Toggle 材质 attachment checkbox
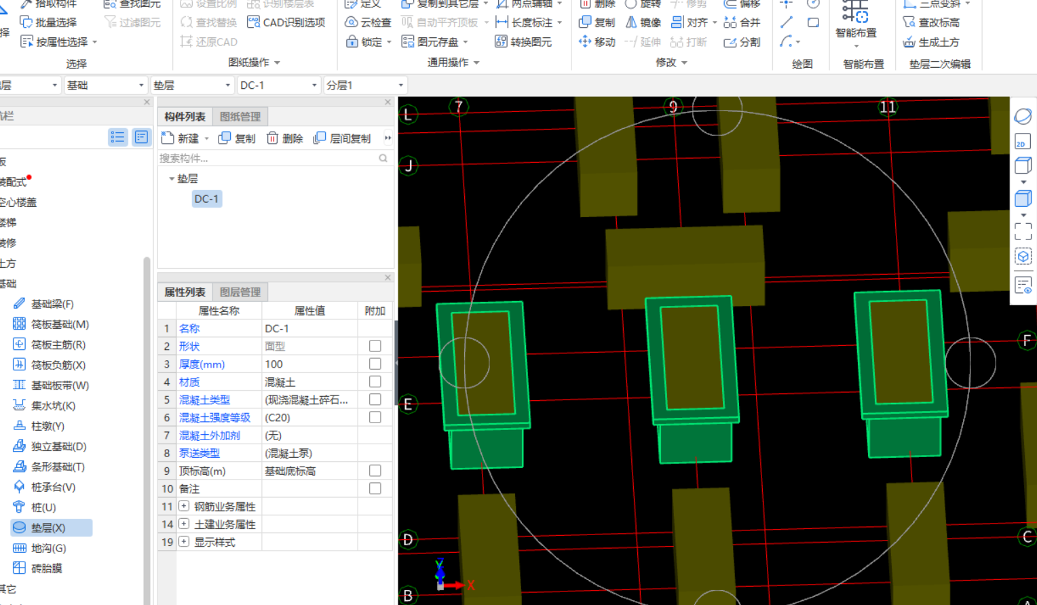Screen dimensions: 1037x605 pyautogui.click(x=375, y=382)
